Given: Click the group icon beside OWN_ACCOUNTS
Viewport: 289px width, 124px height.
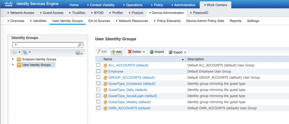Looking at the screenshot, I should pyautogui.click(x=105, y=108).
